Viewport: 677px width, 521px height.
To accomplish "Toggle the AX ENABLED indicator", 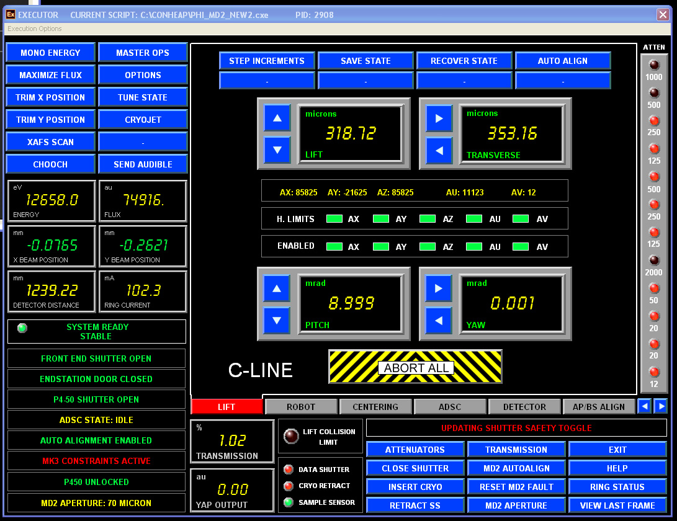I will click(x=335, y=246).
